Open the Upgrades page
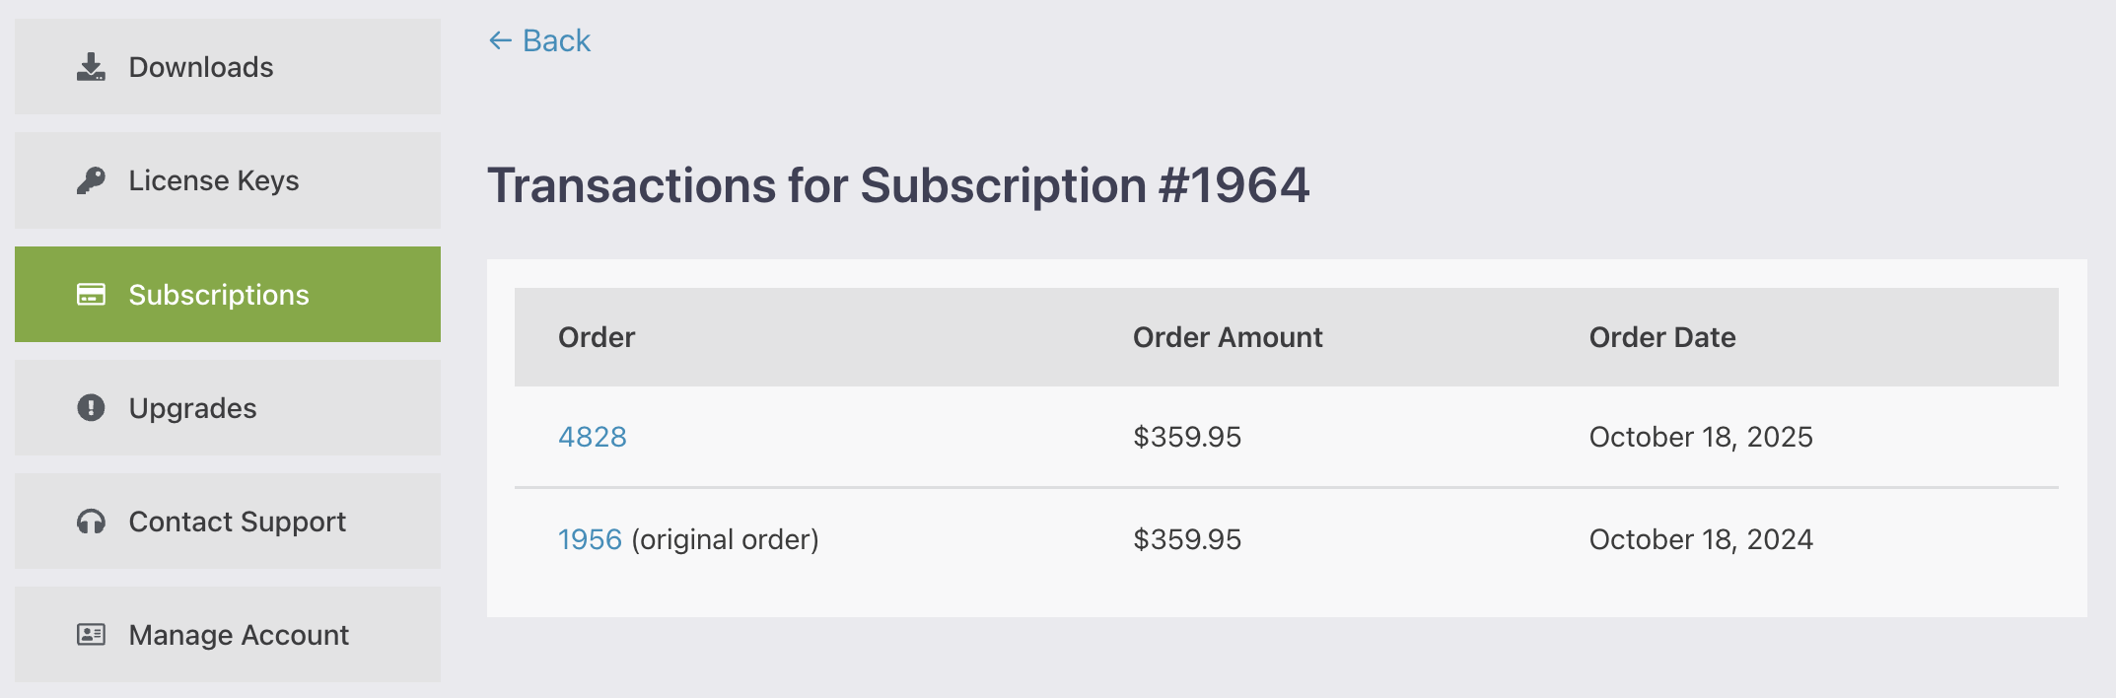The image size is (2116, 698). click(x=192, y=408)
